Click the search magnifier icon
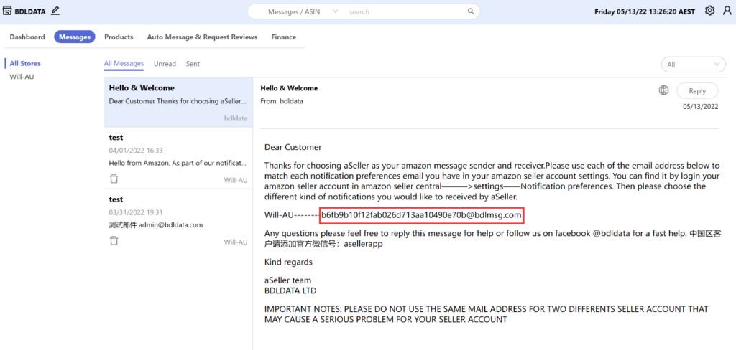736x350 pixels. pyautogui.click(x=471, y=11)
